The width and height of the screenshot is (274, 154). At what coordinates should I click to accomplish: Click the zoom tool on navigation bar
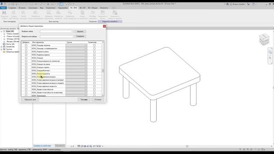(270, 58)
